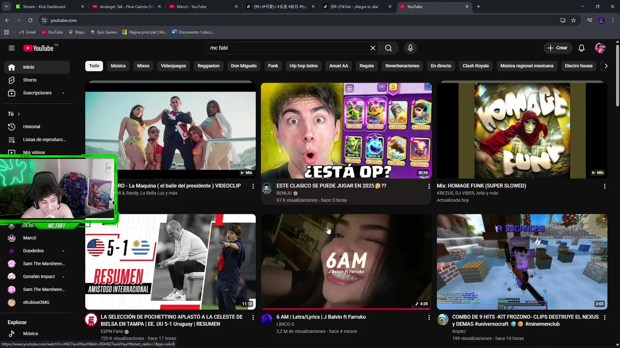The height and width of the screenshot is (348, 620).
Task: Bookmark this page with the star
Action: coord(573,20)
